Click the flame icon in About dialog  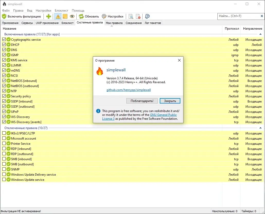click(x=100, y=71)
